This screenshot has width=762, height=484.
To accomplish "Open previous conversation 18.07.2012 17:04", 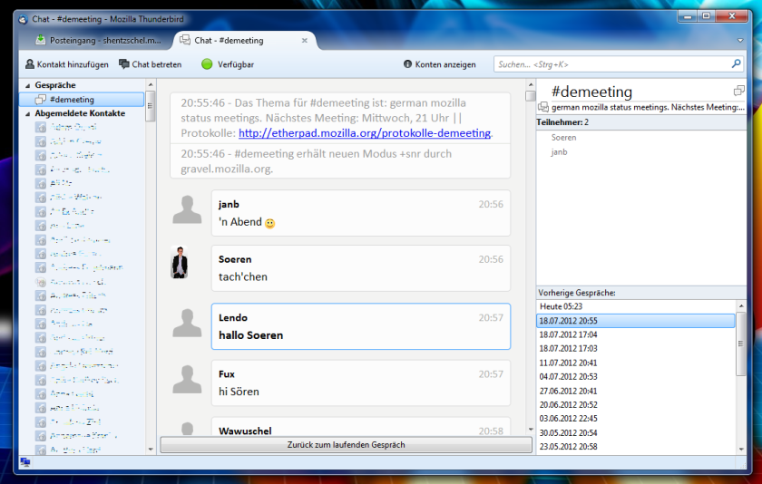I will pos(636,334).
